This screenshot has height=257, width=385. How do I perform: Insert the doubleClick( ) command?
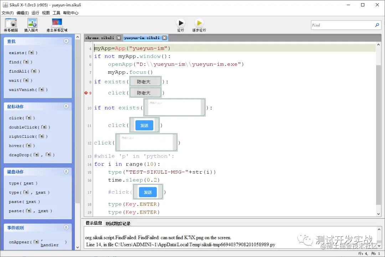pos(30,127)
